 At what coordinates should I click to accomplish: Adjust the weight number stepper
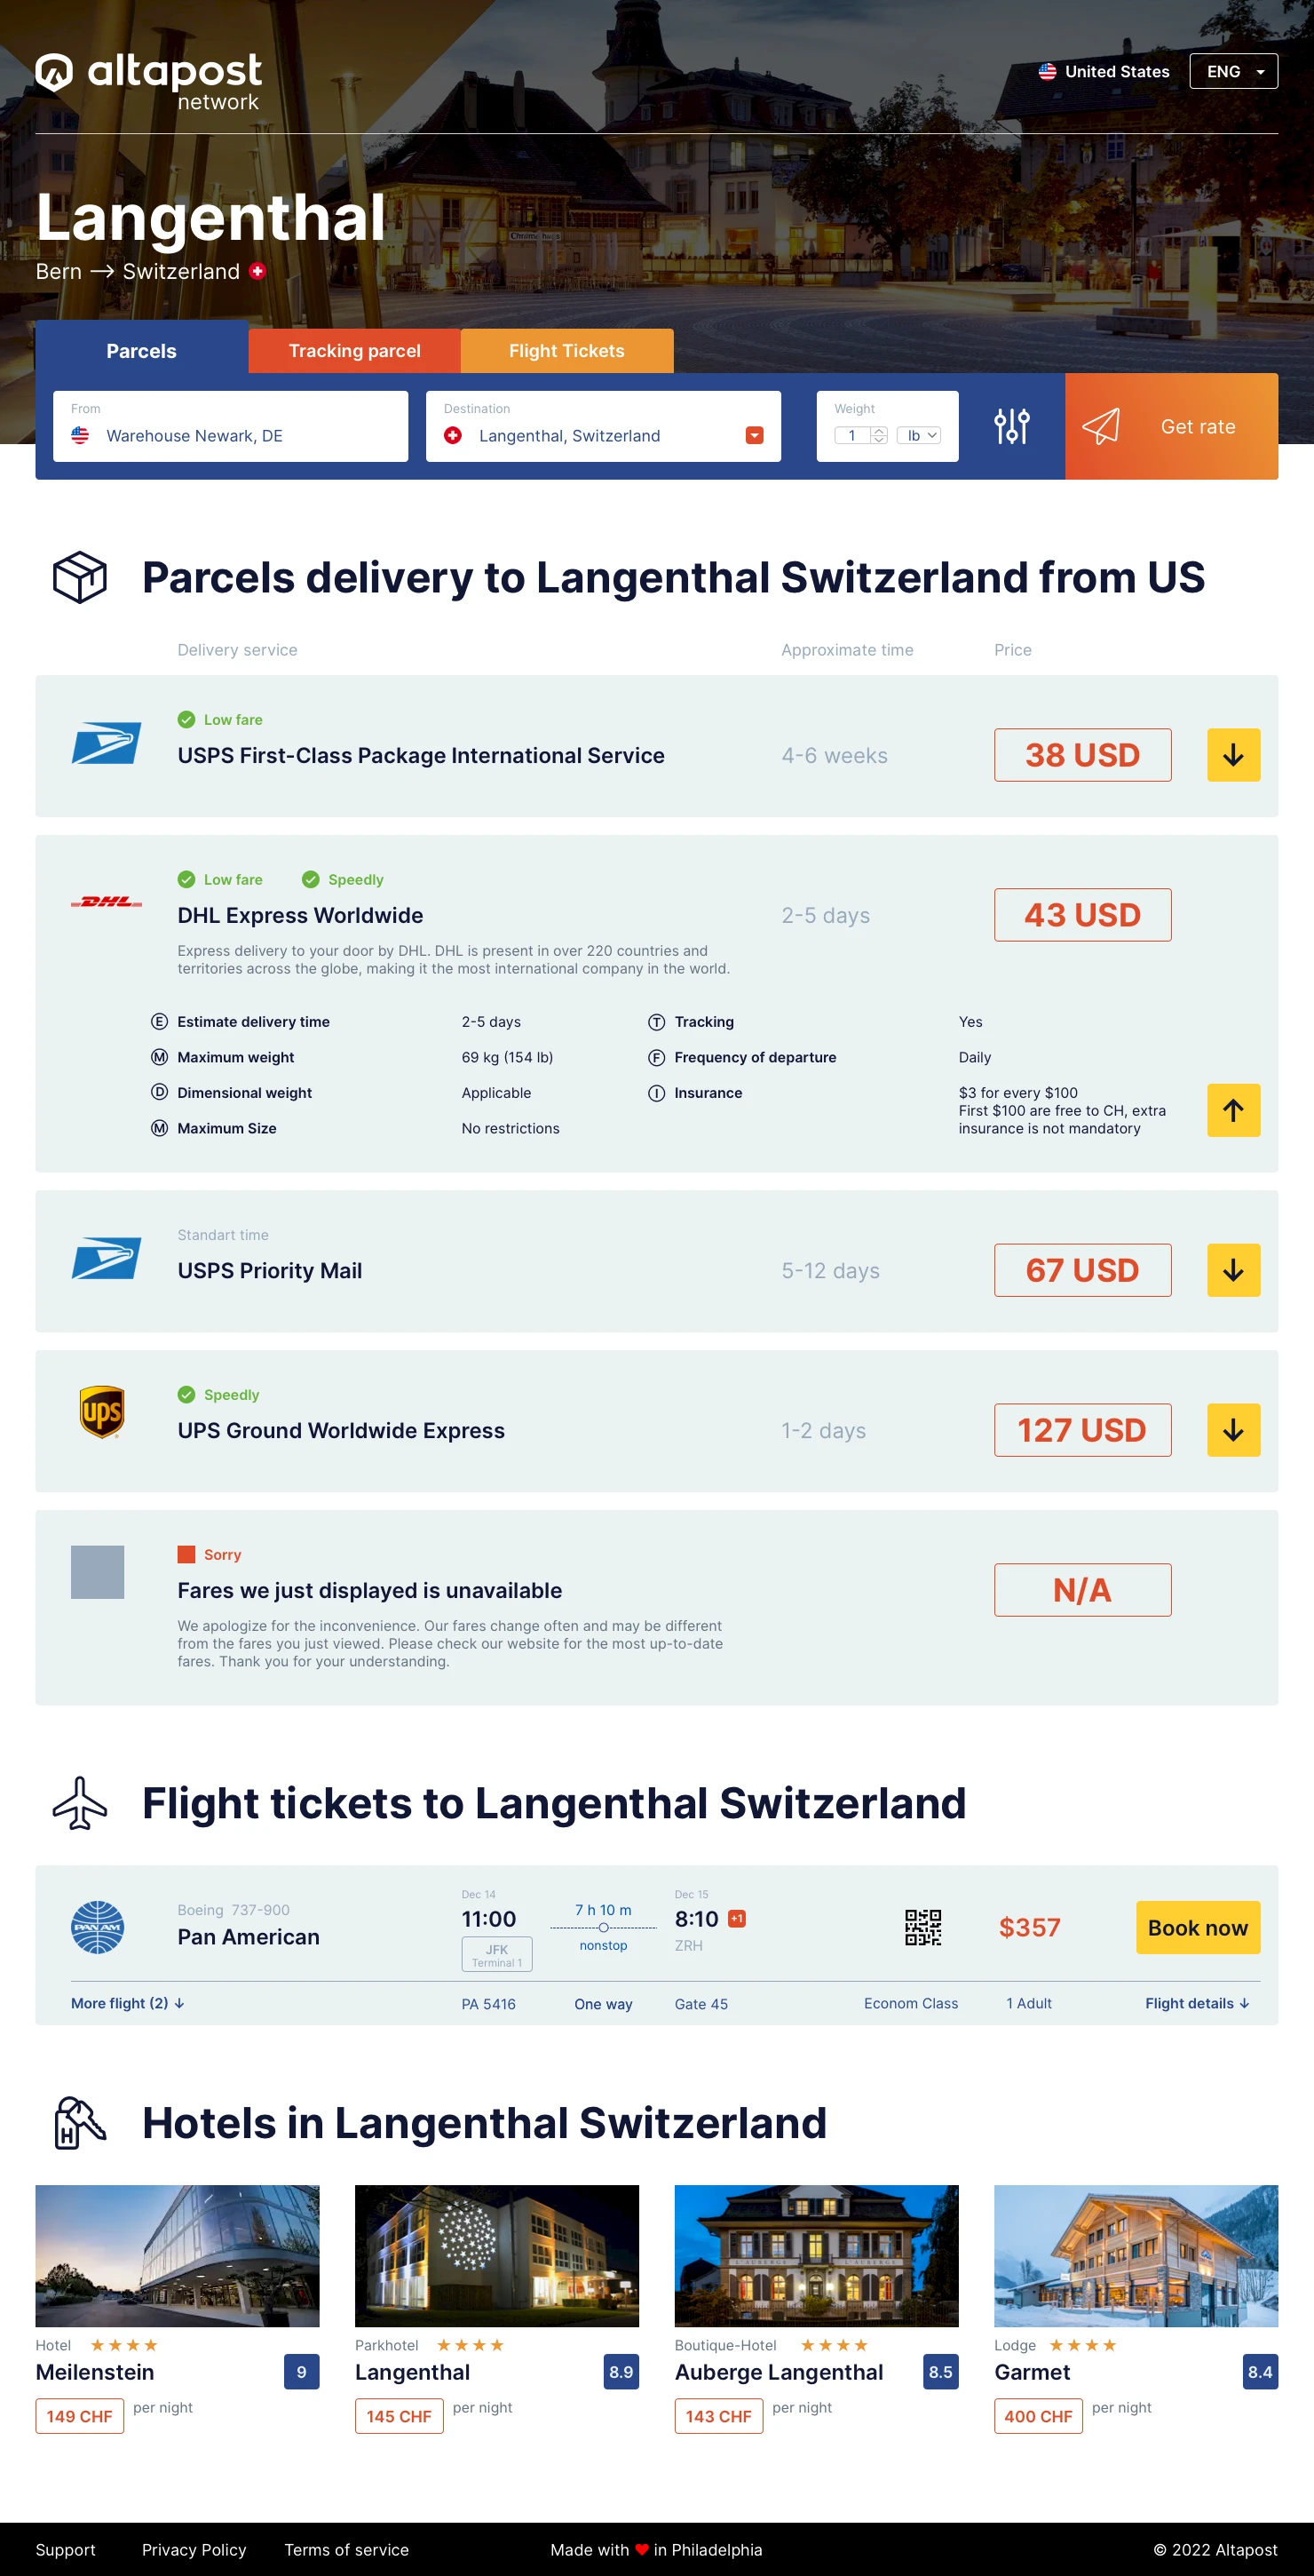pos(878,435)
